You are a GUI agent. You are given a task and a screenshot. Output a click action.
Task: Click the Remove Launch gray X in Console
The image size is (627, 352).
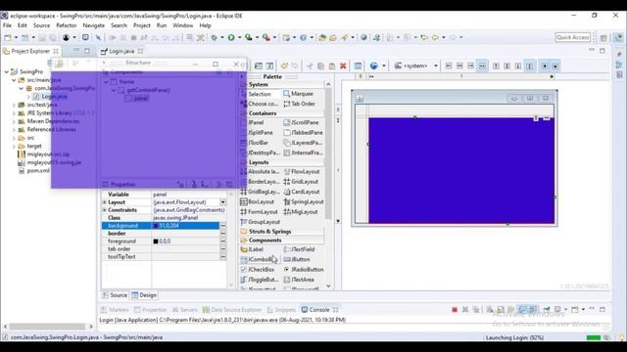(465, 310)
